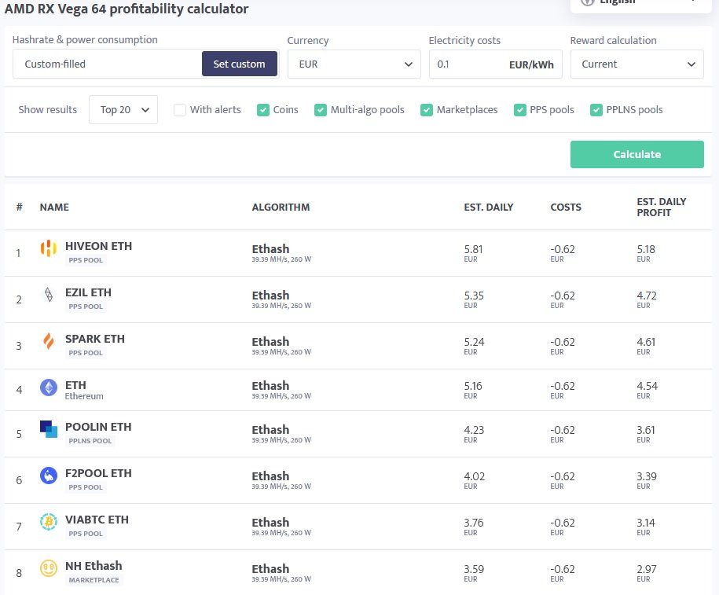Open the SPARK ETH pool link
This screenshot has width=719, height=595.
click(95, 339)
